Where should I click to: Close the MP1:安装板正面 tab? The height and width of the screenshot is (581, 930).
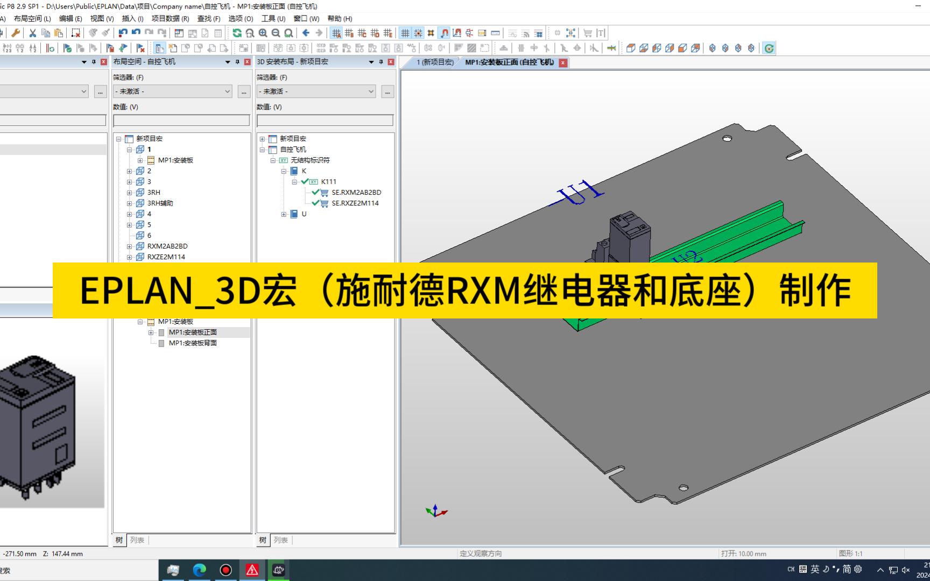pyautogui.click(x=563, y=63)
